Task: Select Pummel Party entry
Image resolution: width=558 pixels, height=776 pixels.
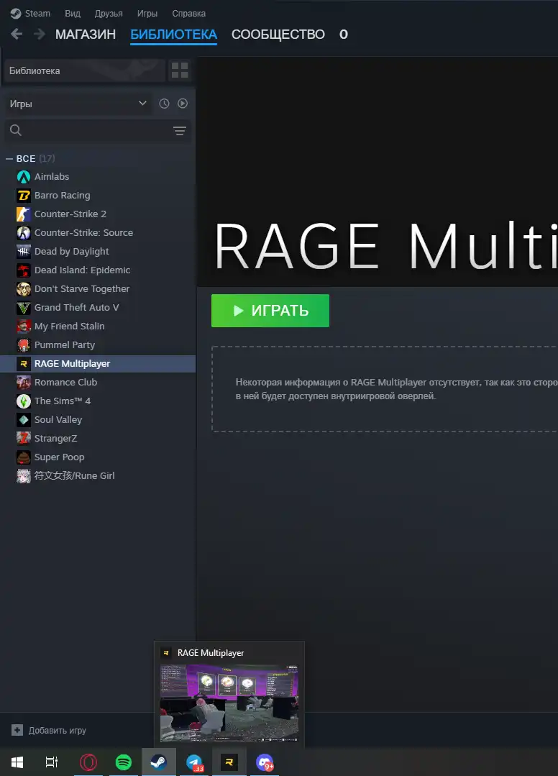Action: click(98, 345)
